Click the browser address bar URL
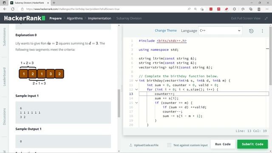The height and width of the screenshot is (153, 272). point(73,9)
